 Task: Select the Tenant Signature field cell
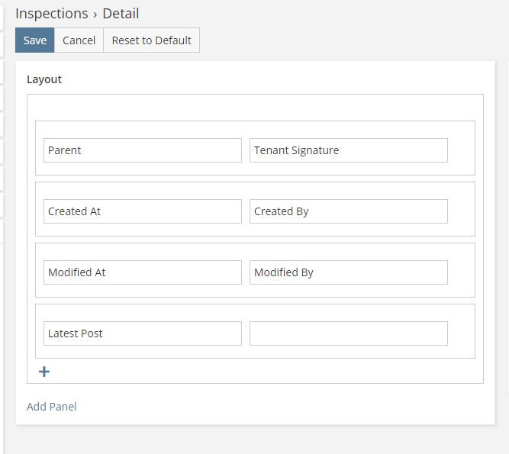[348, 150]
